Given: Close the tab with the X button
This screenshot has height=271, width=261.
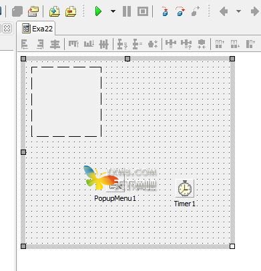Looking at the screenshot, I should 7,29.
